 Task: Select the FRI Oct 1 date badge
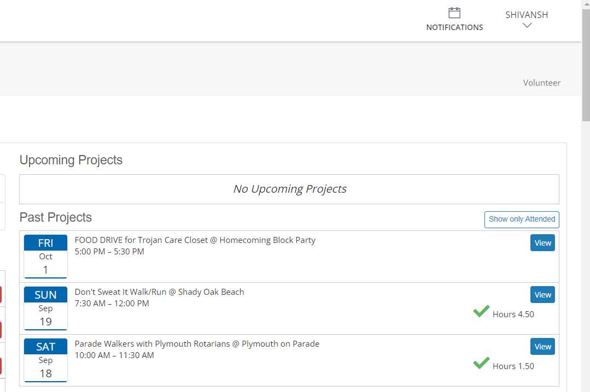(46, 256)
